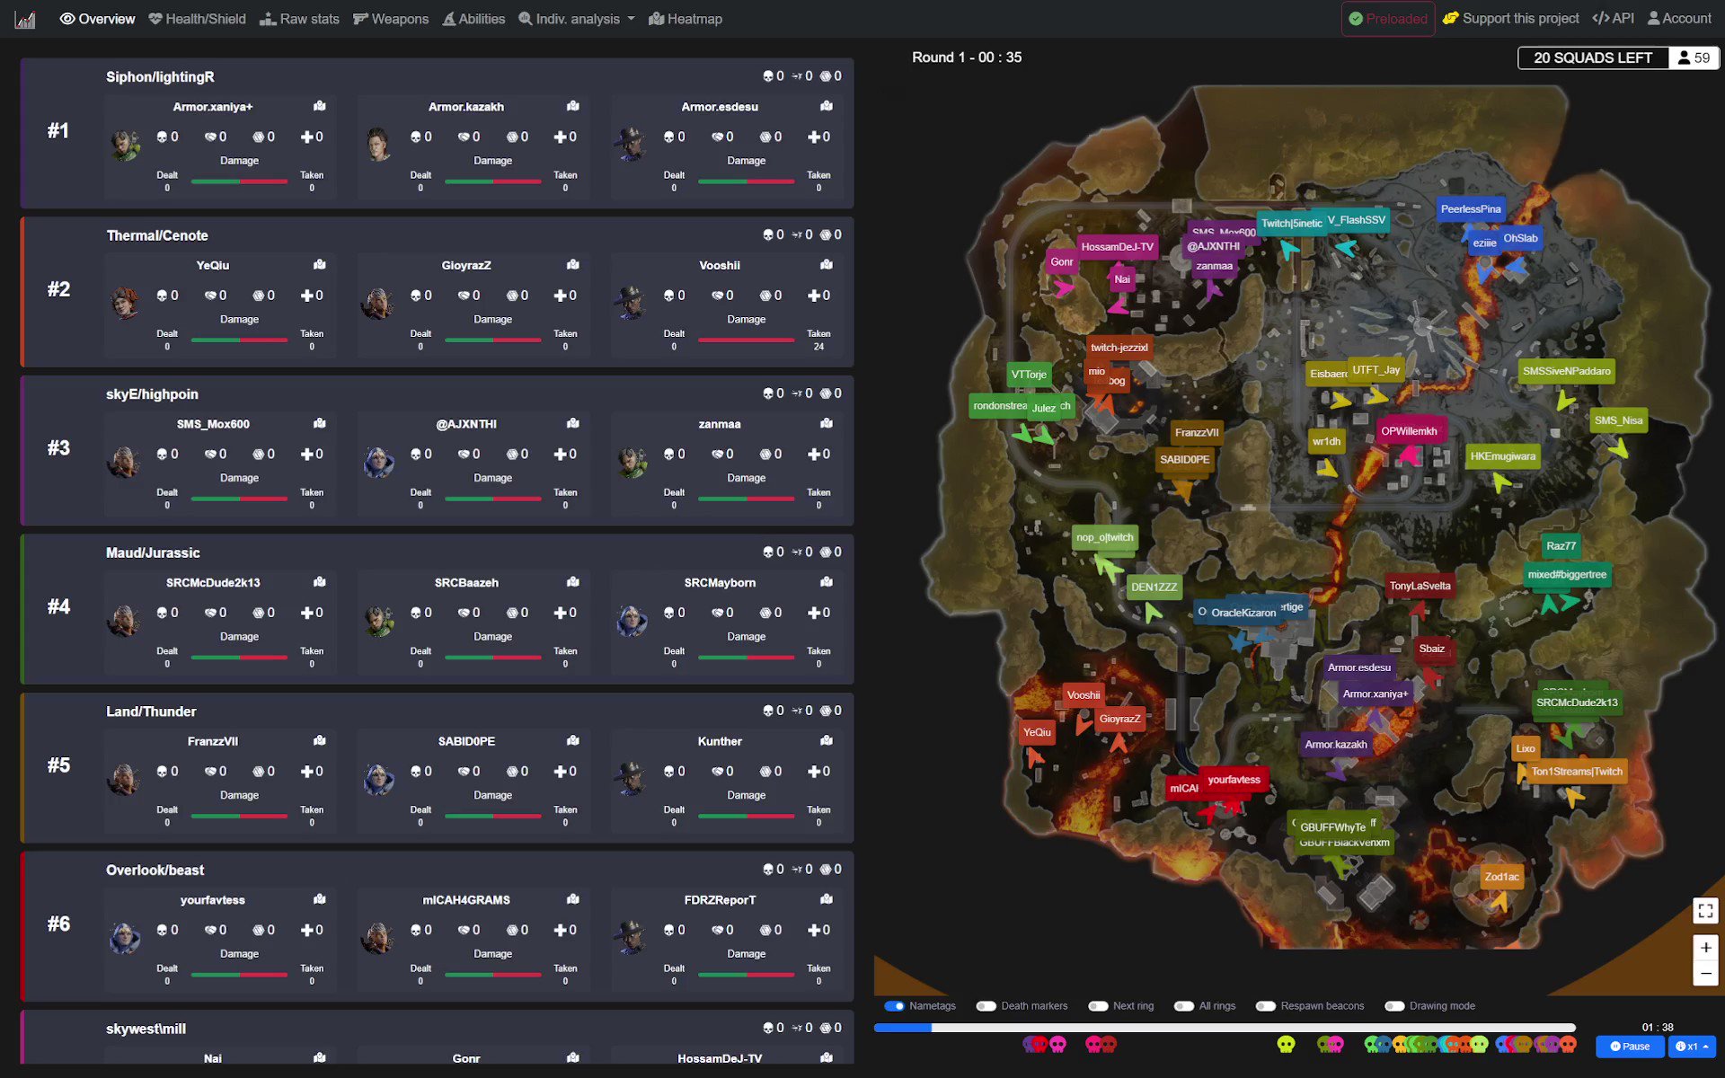
Task: Toggle map fullscreen
Action: (x=1705, y=911)
